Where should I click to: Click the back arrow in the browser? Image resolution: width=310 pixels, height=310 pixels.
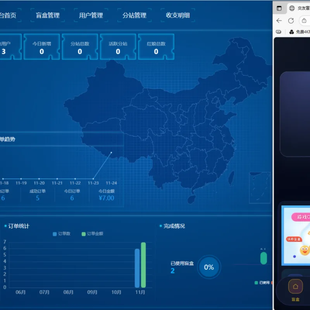click(x=279, y=21)
